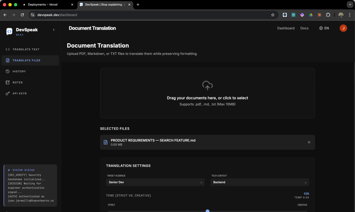Viewport: 355px width, 212px height.
Task: Open History from the sidebar
Action: tap(30, 71)
